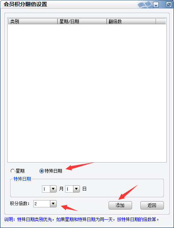Expand the 积分倍数 dropdown arrow

[53, 204]
